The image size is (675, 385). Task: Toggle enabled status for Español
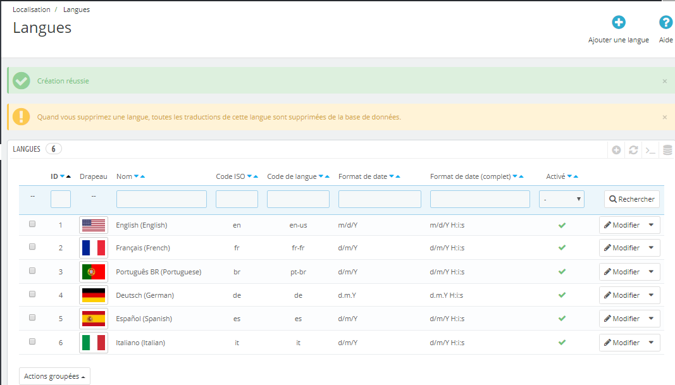click(x=562, y=319)
